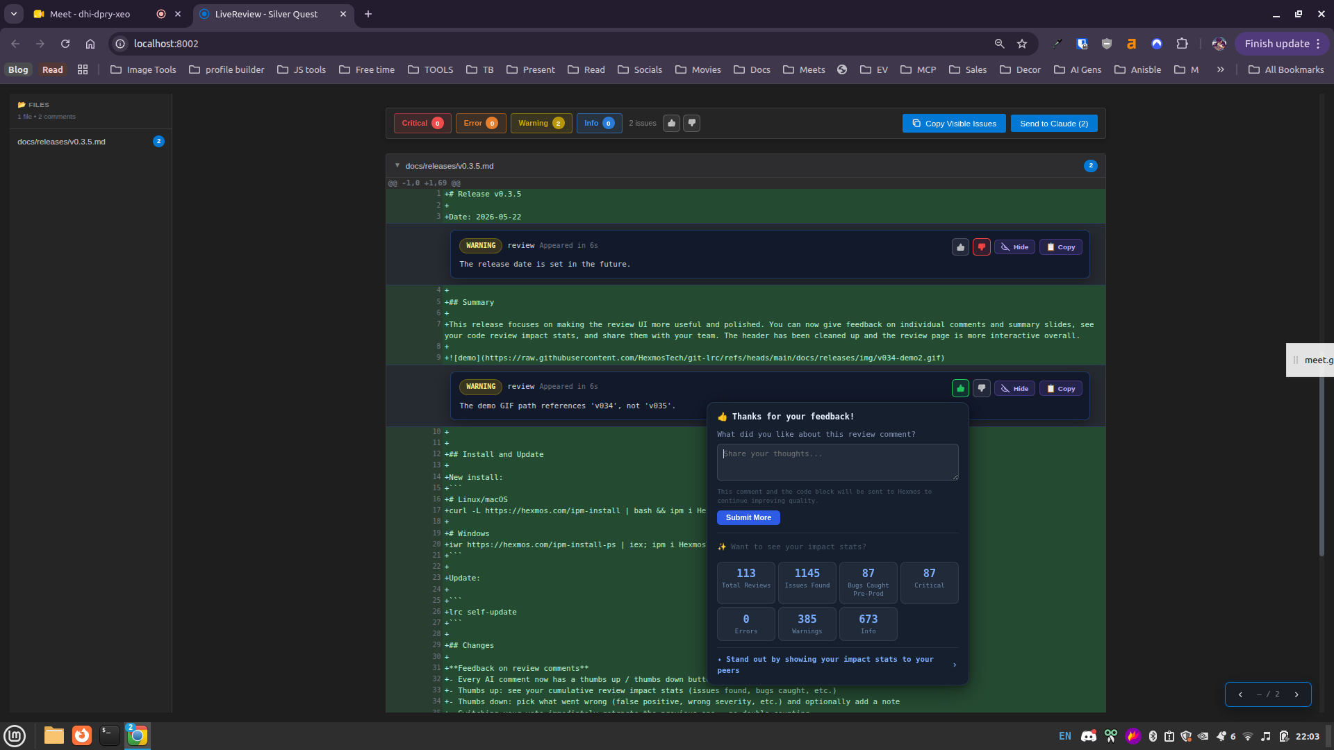Toggle the Warning severity filter

(541, 123)
